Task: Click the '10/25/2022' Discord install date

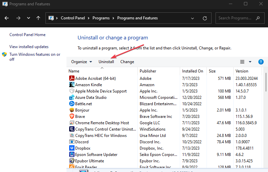Action: pos(191,142)
